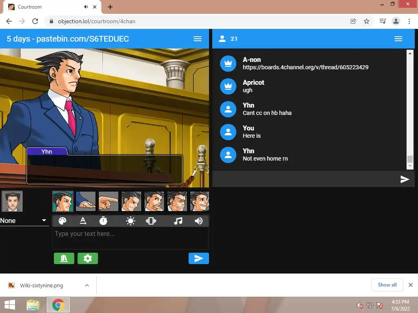Open the 4channel thread link from A-non
418x313 pixels.
[305, 67]
